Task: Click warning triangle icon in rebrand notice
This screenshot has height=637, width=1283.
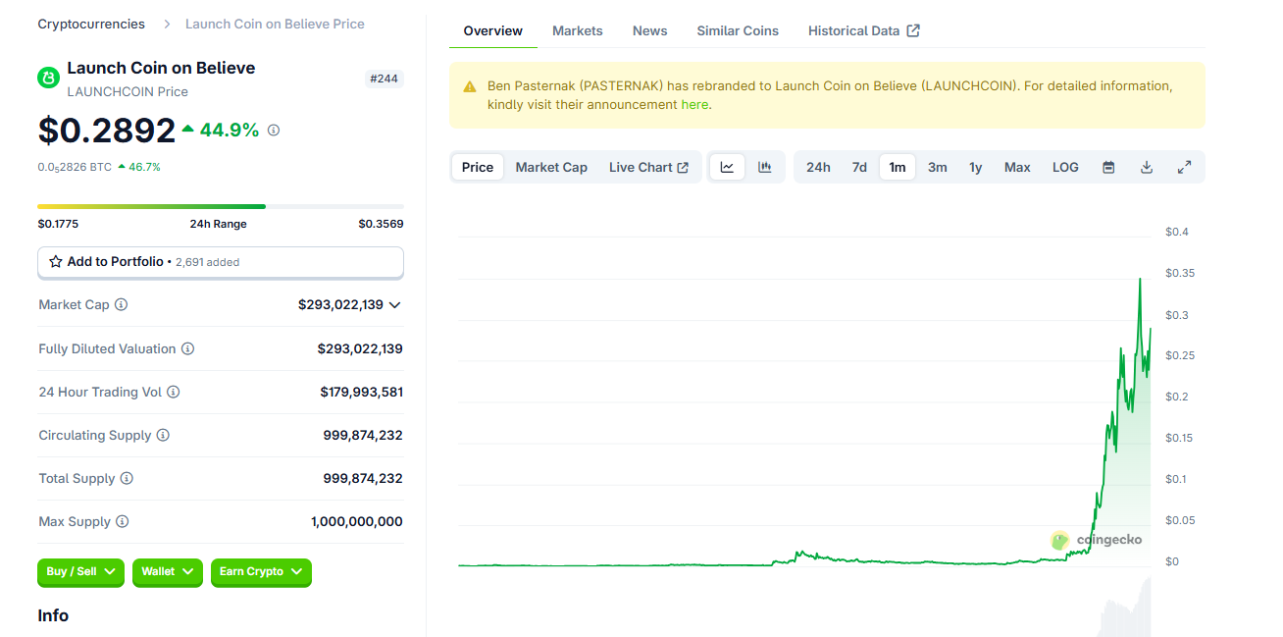Action: click(470, 86)
